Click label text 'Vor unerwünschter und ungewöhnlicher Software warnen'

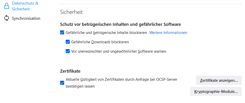pyautogui.click(x=119, y=51)
